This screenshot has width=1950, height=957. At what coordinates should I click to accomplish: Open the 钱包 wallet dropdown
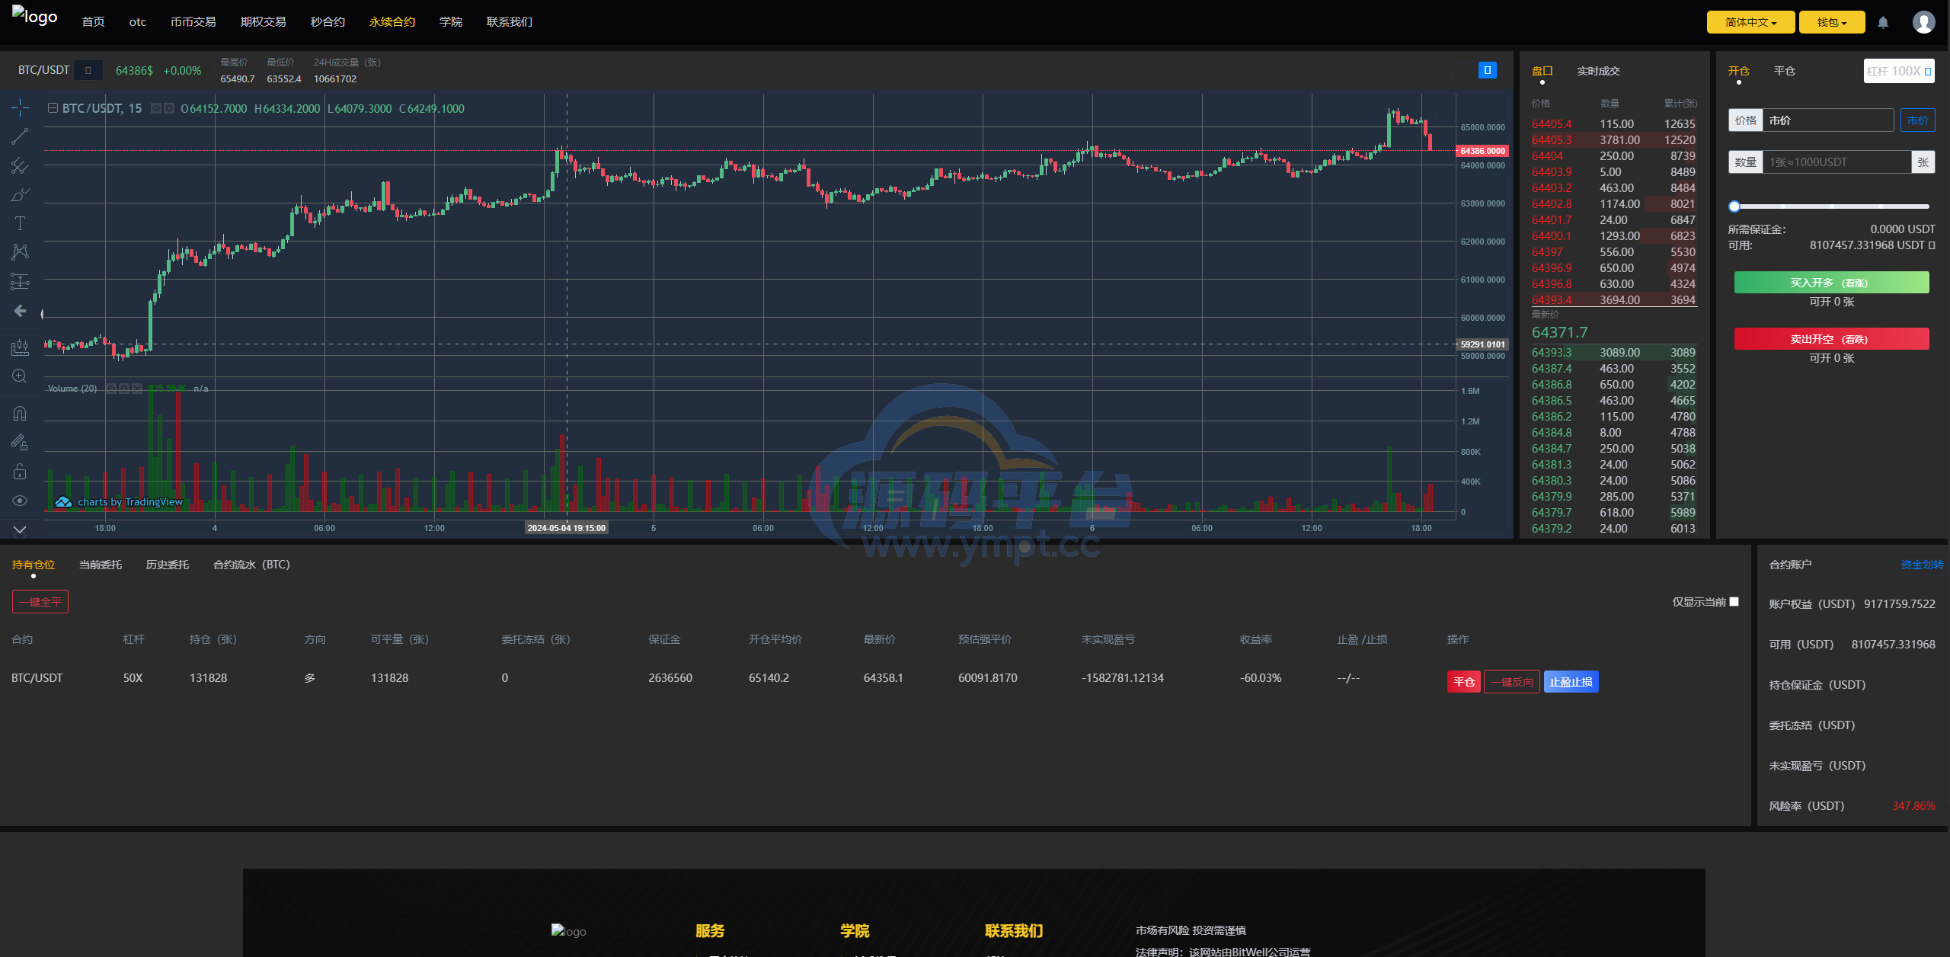(x=1832, y=22)
